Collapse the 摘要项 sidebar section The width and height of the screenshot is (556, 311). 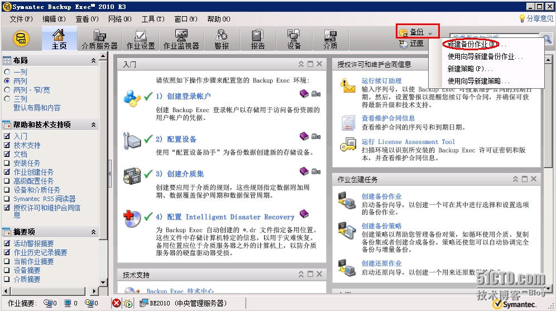[x=93, y=232]
